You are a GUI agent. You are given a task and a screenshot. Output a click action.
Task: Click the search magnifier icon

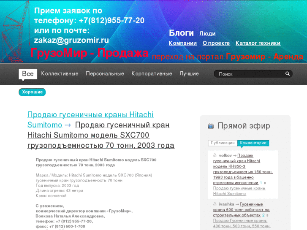287,73
